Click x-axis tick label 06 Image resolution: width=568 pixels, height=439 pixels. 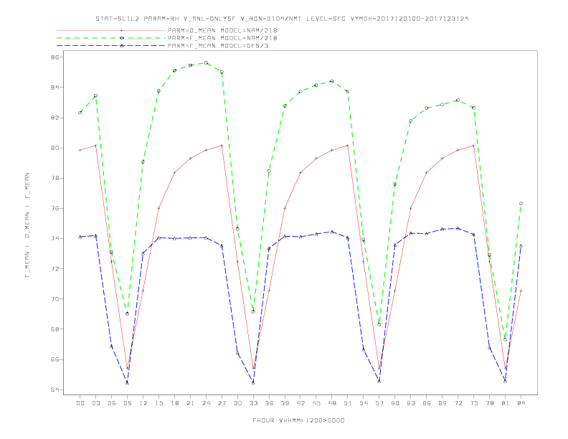[112, 403]
